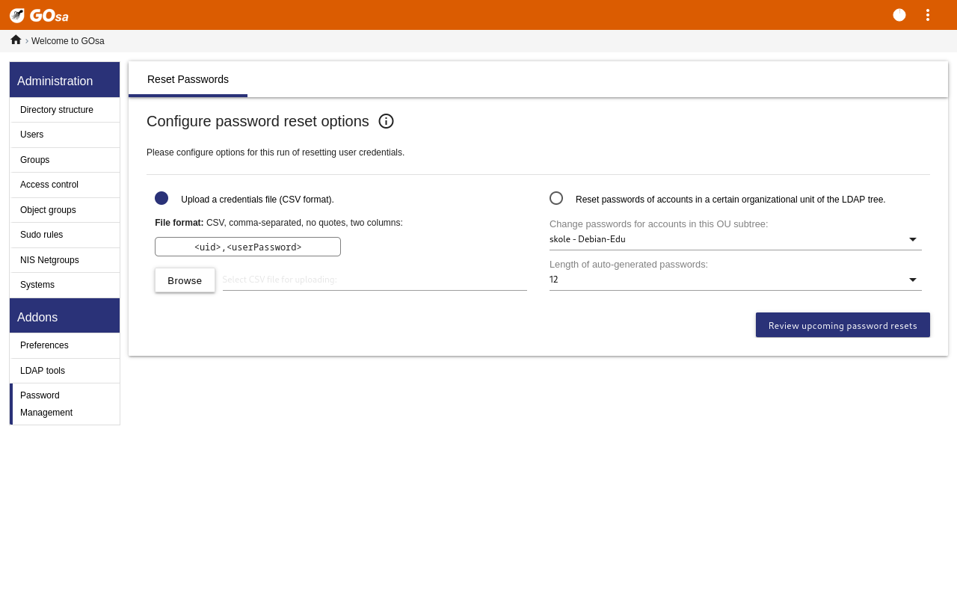
Task: Open the Users section
Action: pyautogui.click(x=32, y=135)
